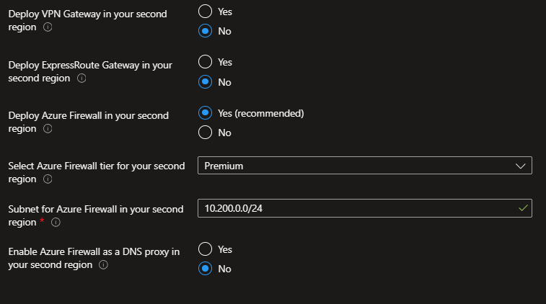Open the Premium firewall tier dropdown
The image size is (546, 304).
364,166
